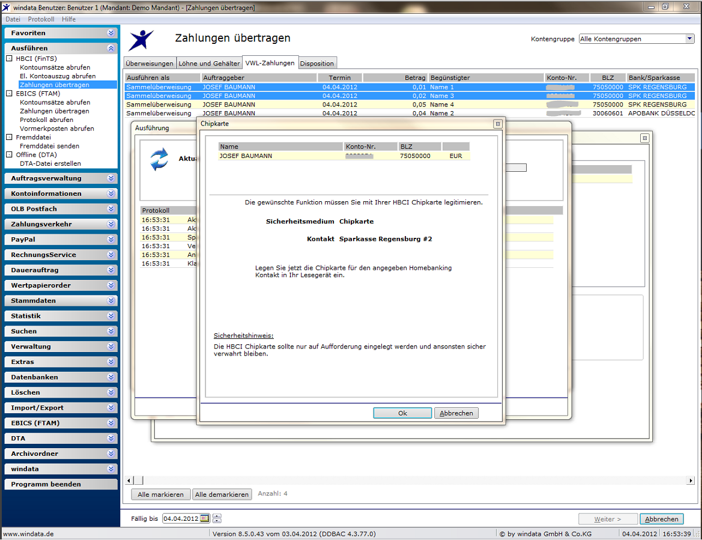
Task: Close the Chipkarte dialog with X icon
Action: tap(497, 124)
